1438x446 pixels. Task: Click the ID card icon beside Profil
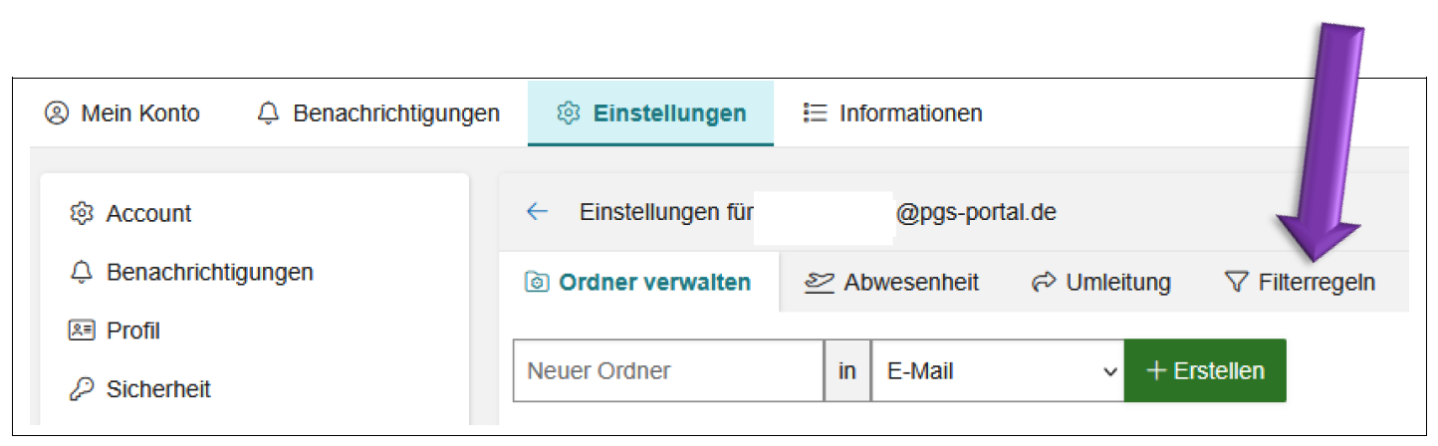[82, 331]
